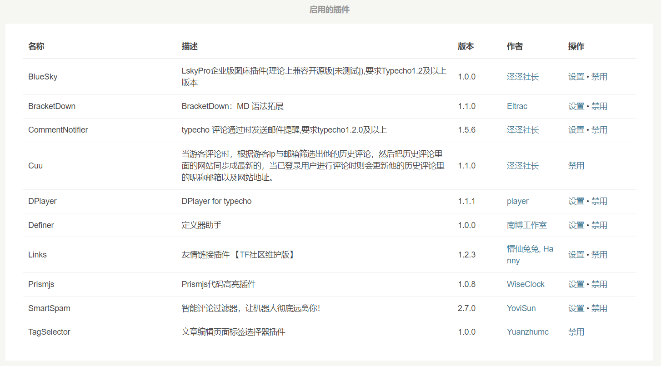Visit BlueSky author 泽泽社长 link

523,77
